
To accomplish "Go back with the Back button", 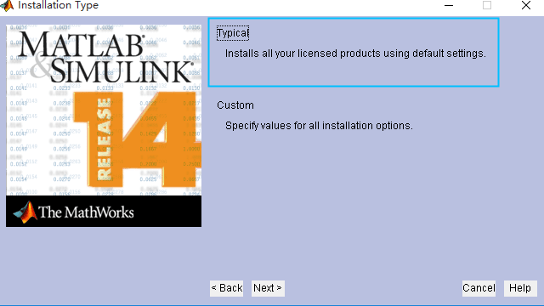I will pos(227,288).
